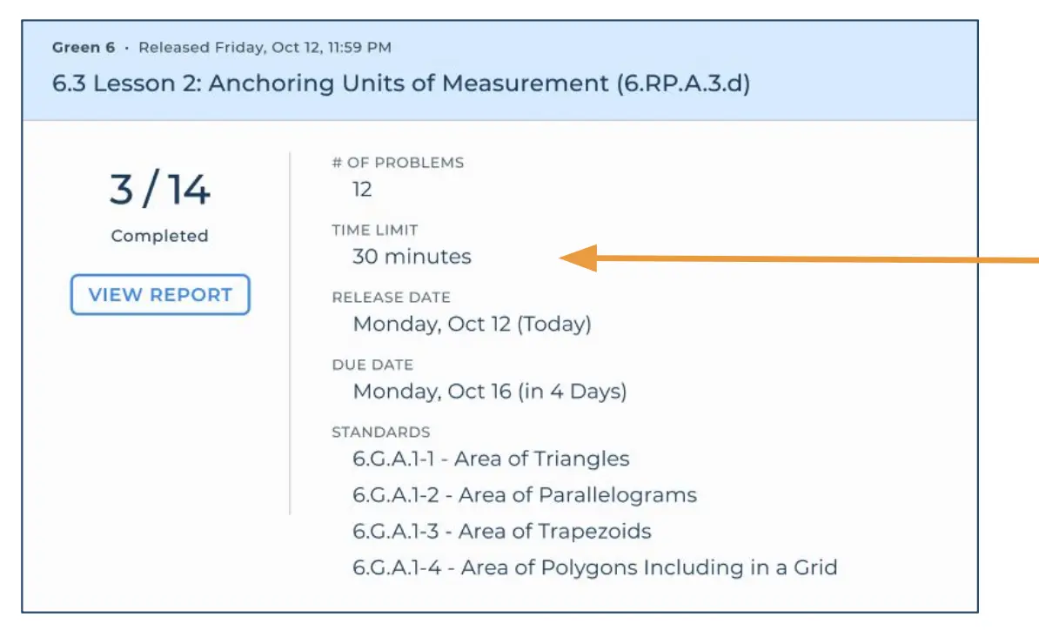Click the 30 minutes time limit value
The height and width of the screenshot is (637, 1039).
point(412,256)
